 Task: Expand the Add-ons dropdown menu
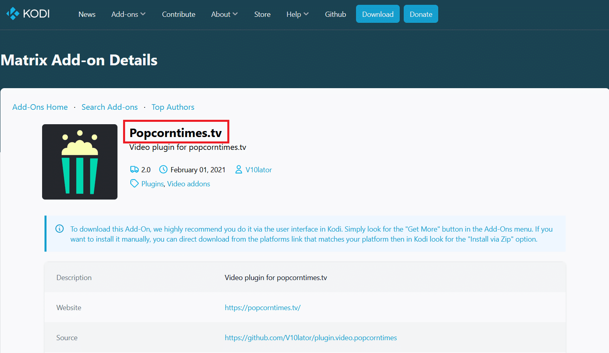(x=128, y=14)
